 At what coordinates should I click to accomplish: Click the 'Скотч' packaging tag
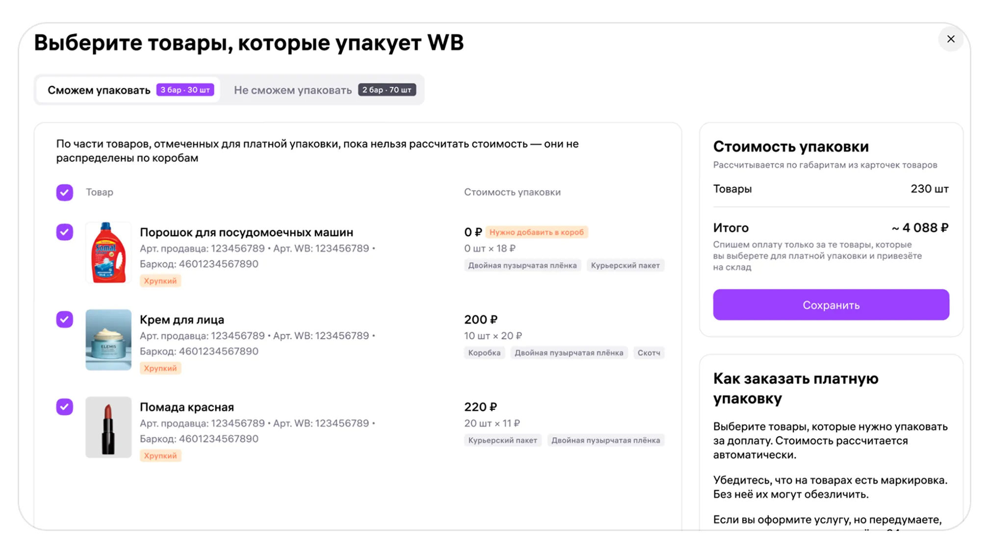(x=648, y=353)
